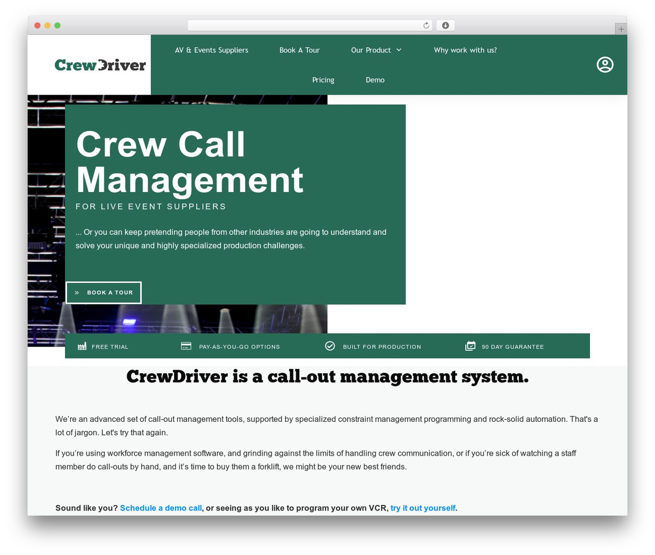Click the Pay-As-You-Go credit card icon
Viewport: 655px width, 555px height.
[186, 346]
